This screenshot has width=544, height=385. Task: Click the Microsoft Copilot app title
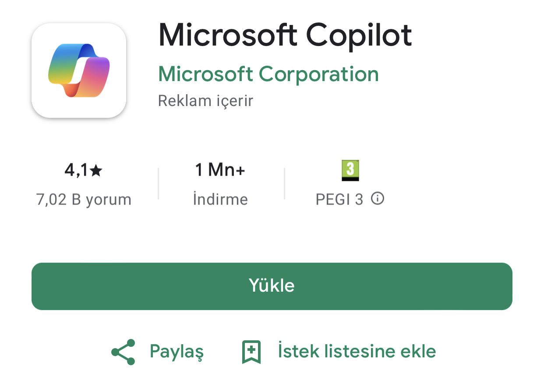click(x=285, y=35)
